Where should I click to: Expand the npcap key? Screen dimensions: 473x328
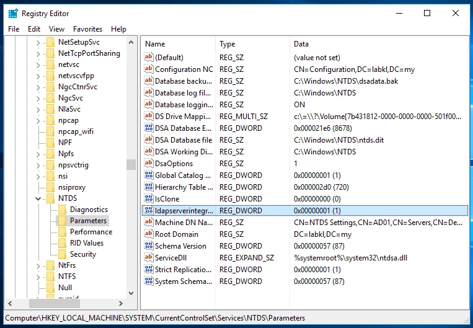38,121
